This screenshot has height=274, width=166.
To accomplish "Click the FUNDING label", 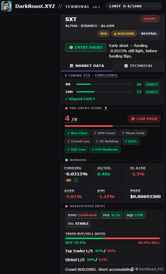I will [73, 168].
